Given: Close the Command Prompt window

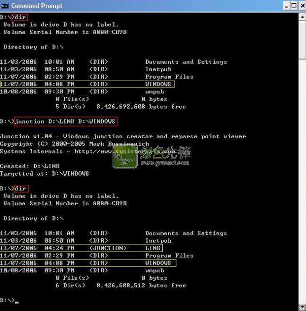Looking at the screenshot, I should tap(302, 6).
